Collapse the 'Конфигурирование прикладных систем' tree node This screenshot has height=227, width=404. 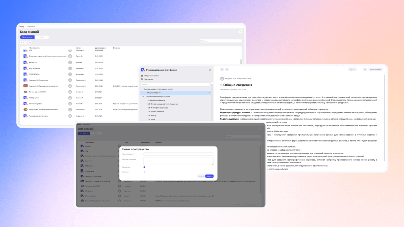tap(141, 89)
